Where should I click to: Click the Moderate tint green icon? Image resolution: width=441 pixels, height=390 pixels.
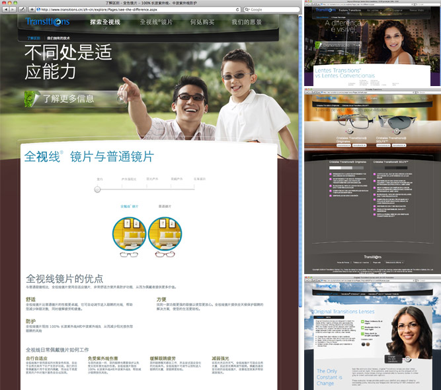coord(362,328)
